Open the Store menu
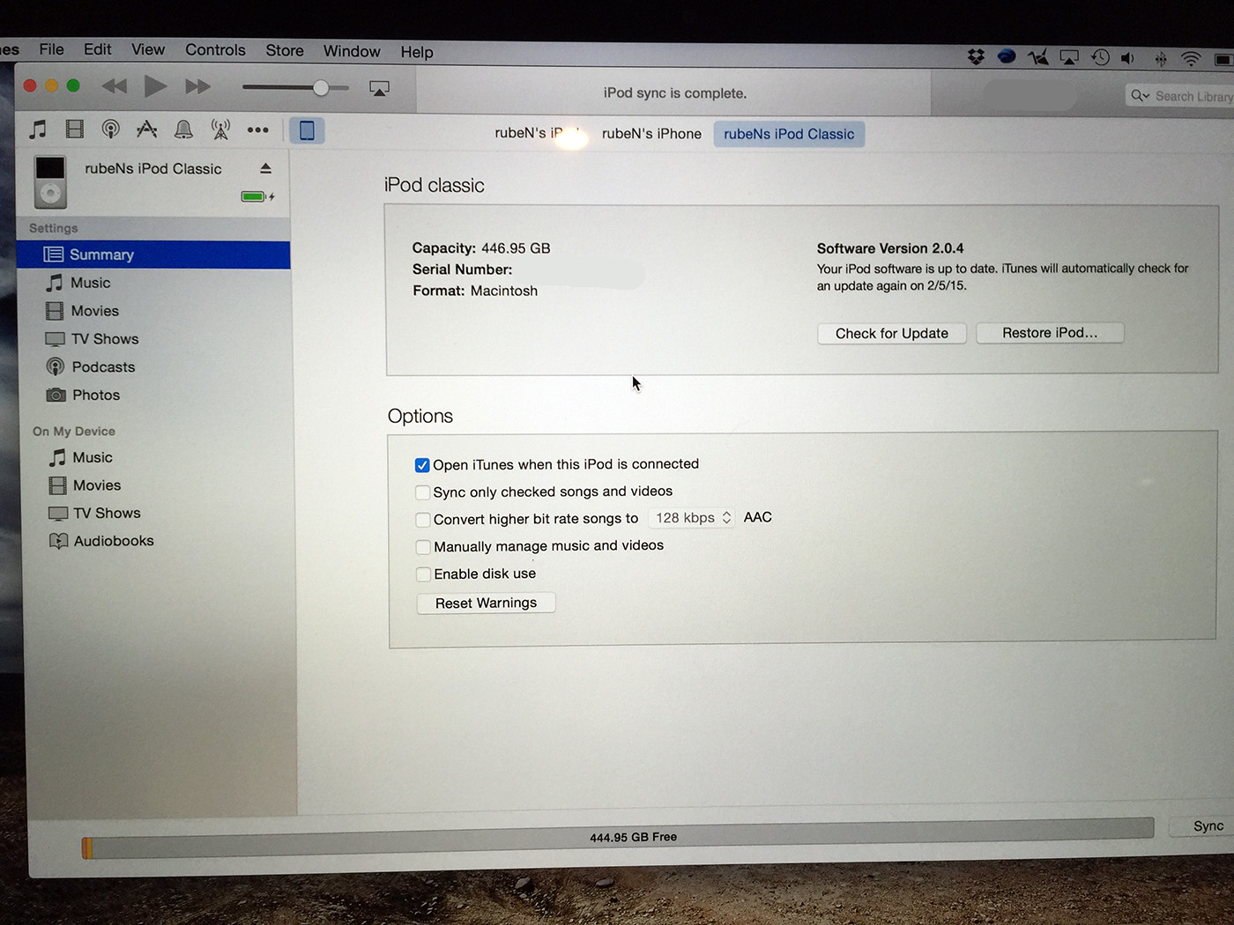This screenshot has height=925, width=1234. point(285,51)
